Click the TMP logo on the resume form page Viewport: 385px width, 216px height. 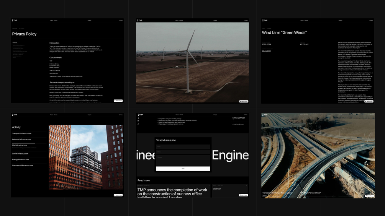[140, 115]
